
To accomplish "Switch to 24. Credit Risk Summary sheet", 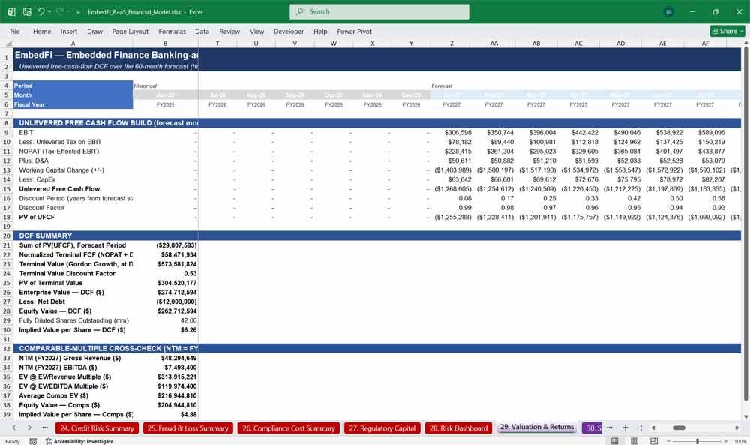I will click(97, 428).
